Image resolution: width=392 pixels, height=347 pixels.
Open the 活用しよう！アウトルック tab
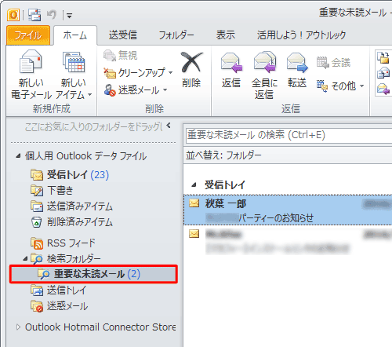(302, 35)
